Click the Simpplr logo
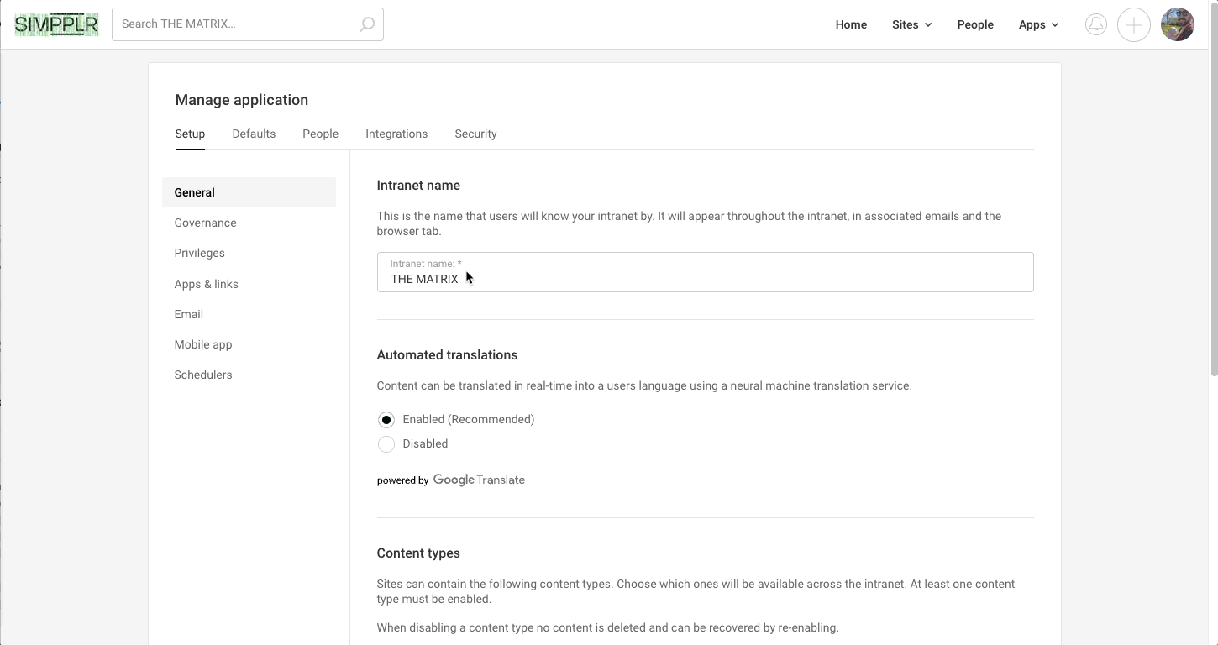The width and height of the screenshot is (1218, 645). tap(56, 24)
